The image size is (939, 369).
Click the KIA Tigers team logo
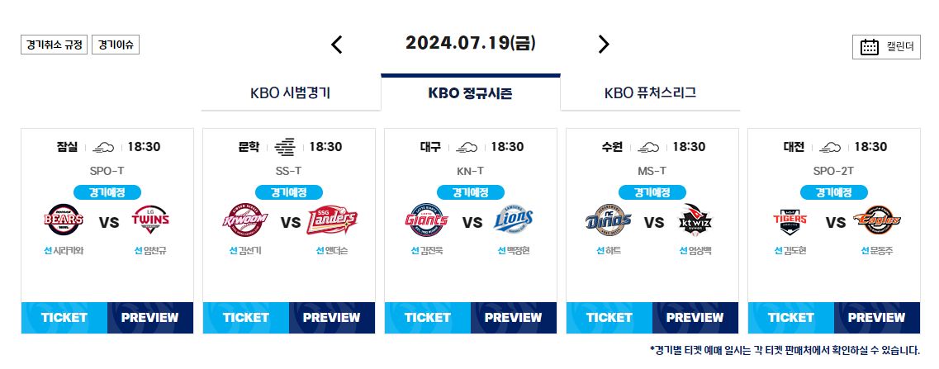pyautogui.click(x=790, y=222)
